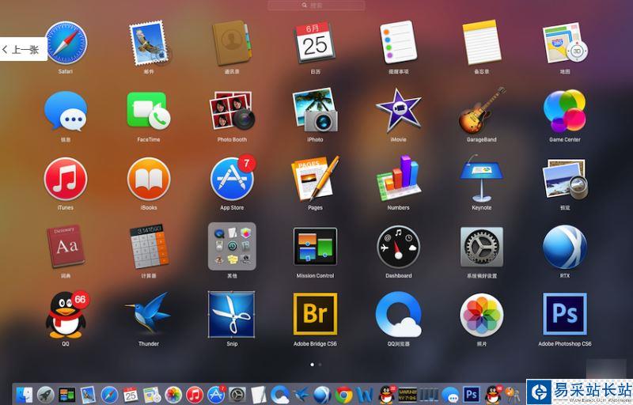Screen dimensions: 633x405
Task: Select the first Launchpad page dot
Action: coord(312,365)
